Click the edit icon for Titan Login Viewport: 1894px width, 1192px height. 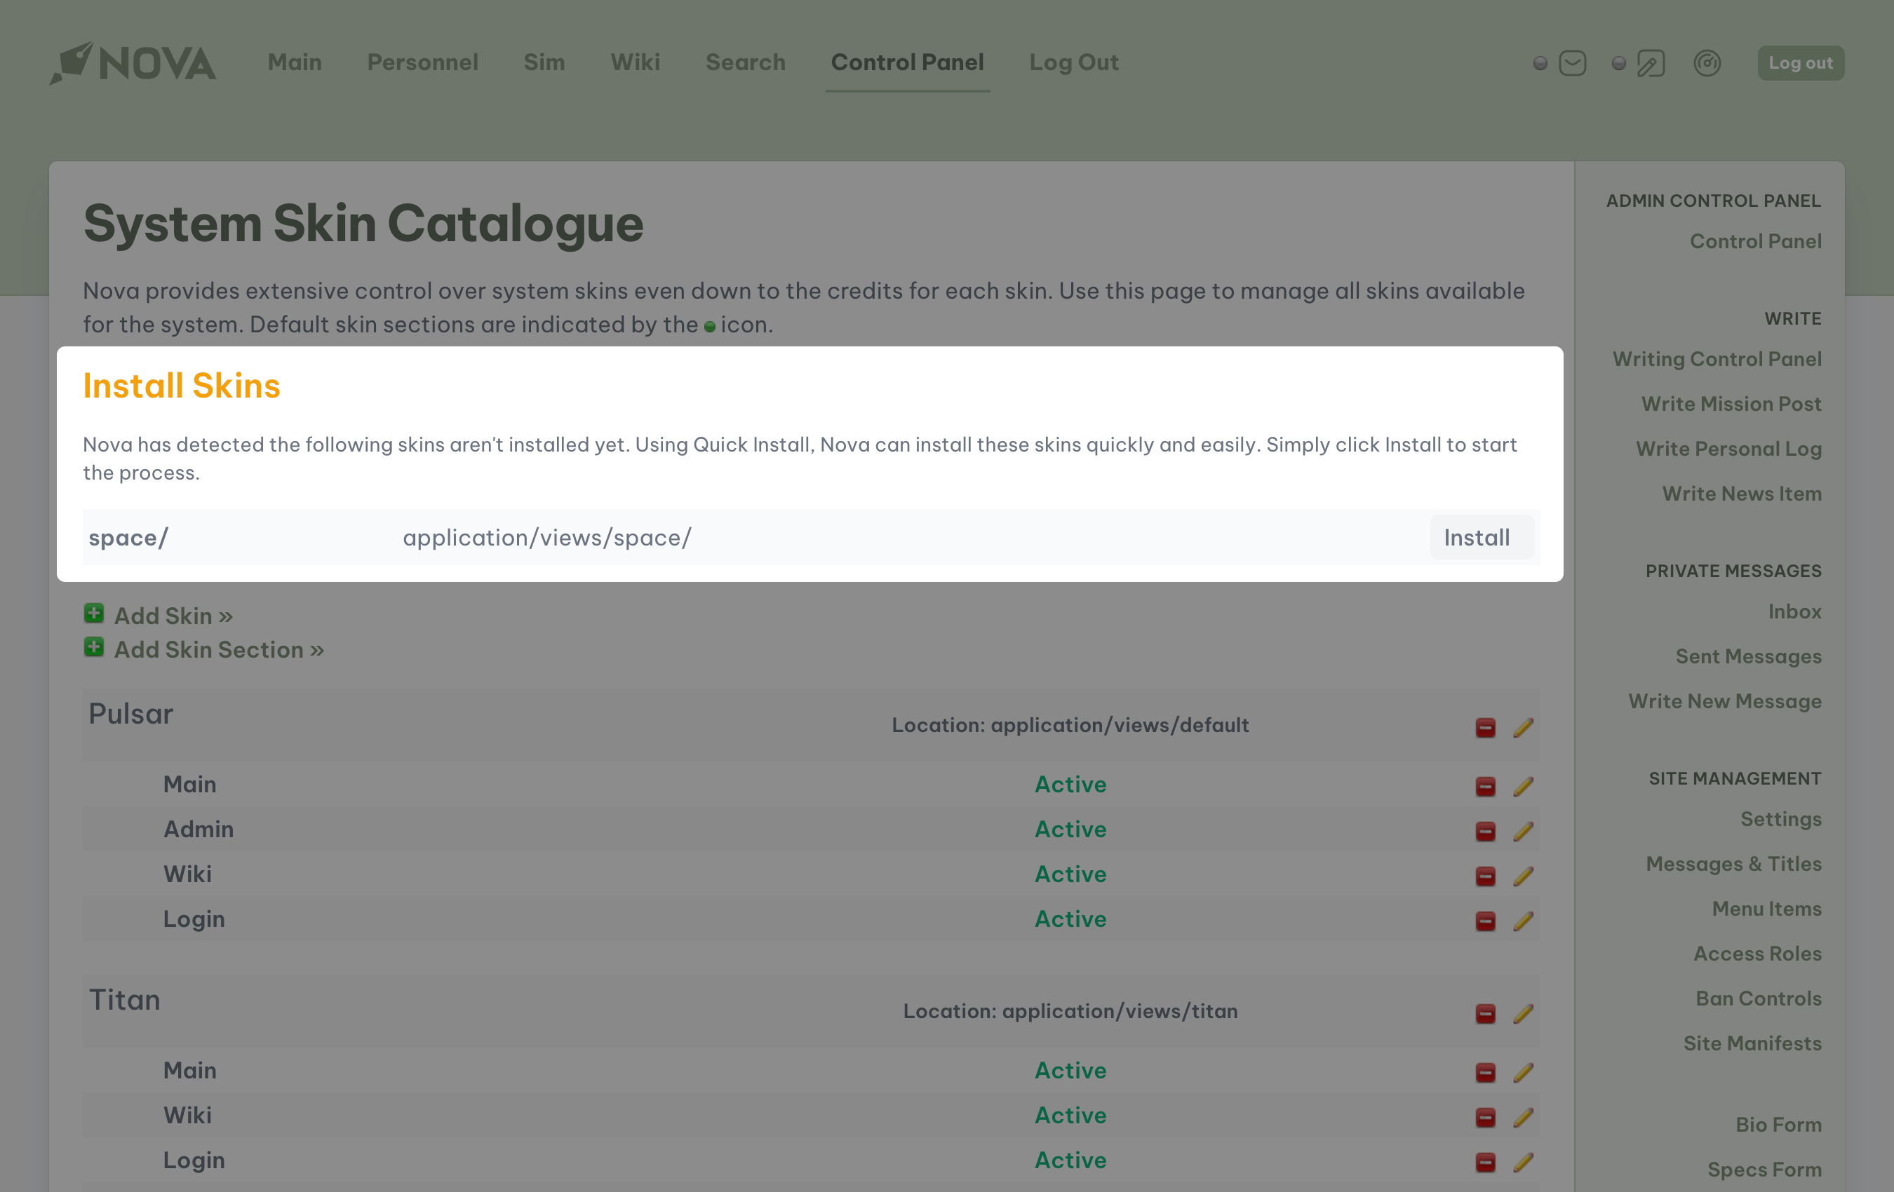pos(1522,1160)
